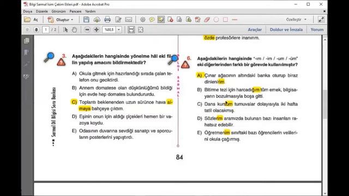Image resolution: width=349 pixels, height=196 pixels.
Task: Click the highlighted answer C) in question 3
Action: [x=74, y=102]
